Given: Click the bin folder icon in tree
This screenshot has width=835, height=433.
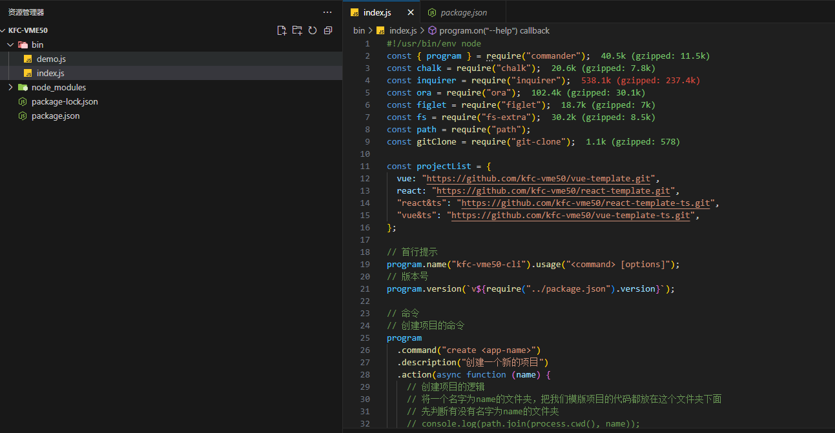Looking at the screenshot, I should click(23, 45).
